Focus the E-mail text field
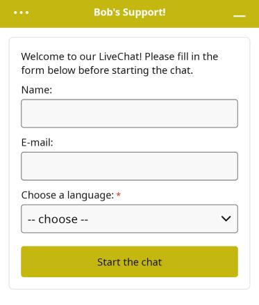Image resolution: width=259 pixels, height=305 pixels. click(129, 166)
